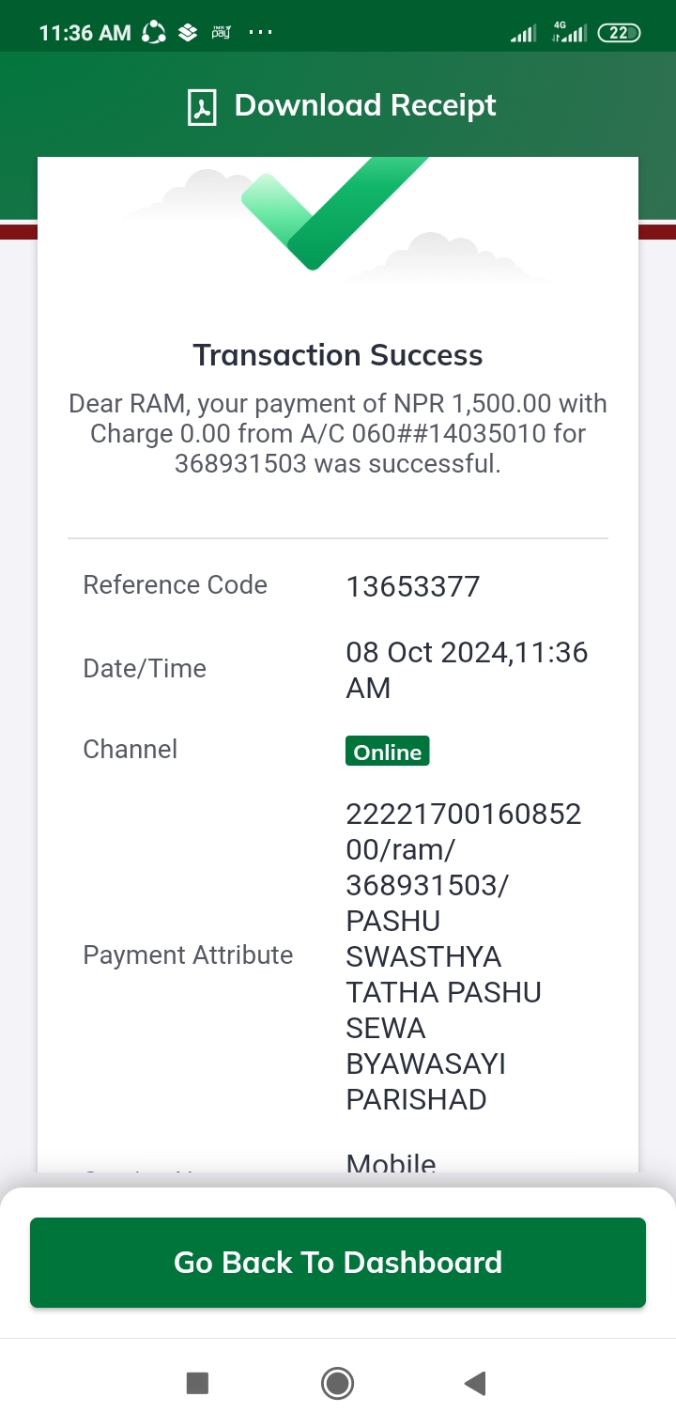This screenshot has width=676, height=1428.
Task: Tap the three-dot overflow in status bar
Action: tap(260, 33)
